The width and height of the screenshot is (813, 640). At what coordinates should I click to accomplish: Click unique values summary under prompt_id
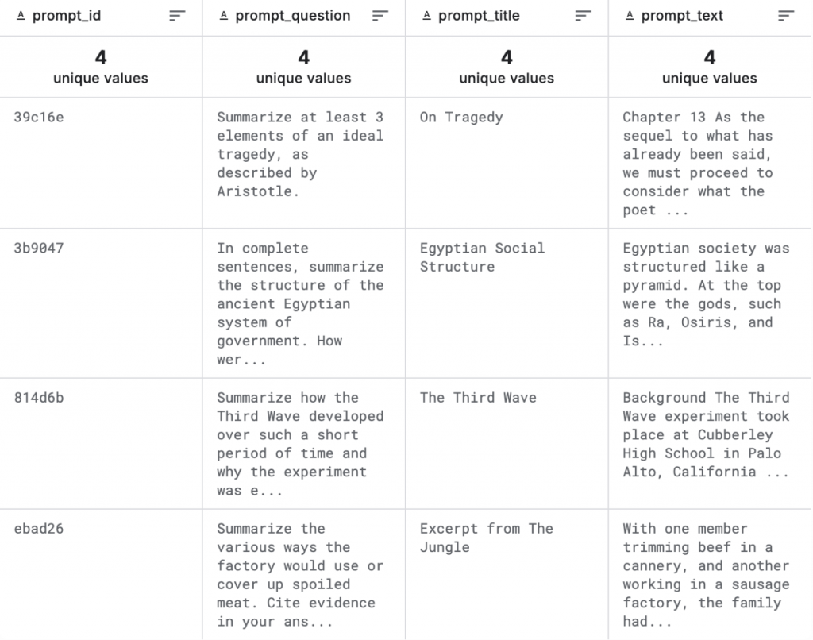point(101,67)
